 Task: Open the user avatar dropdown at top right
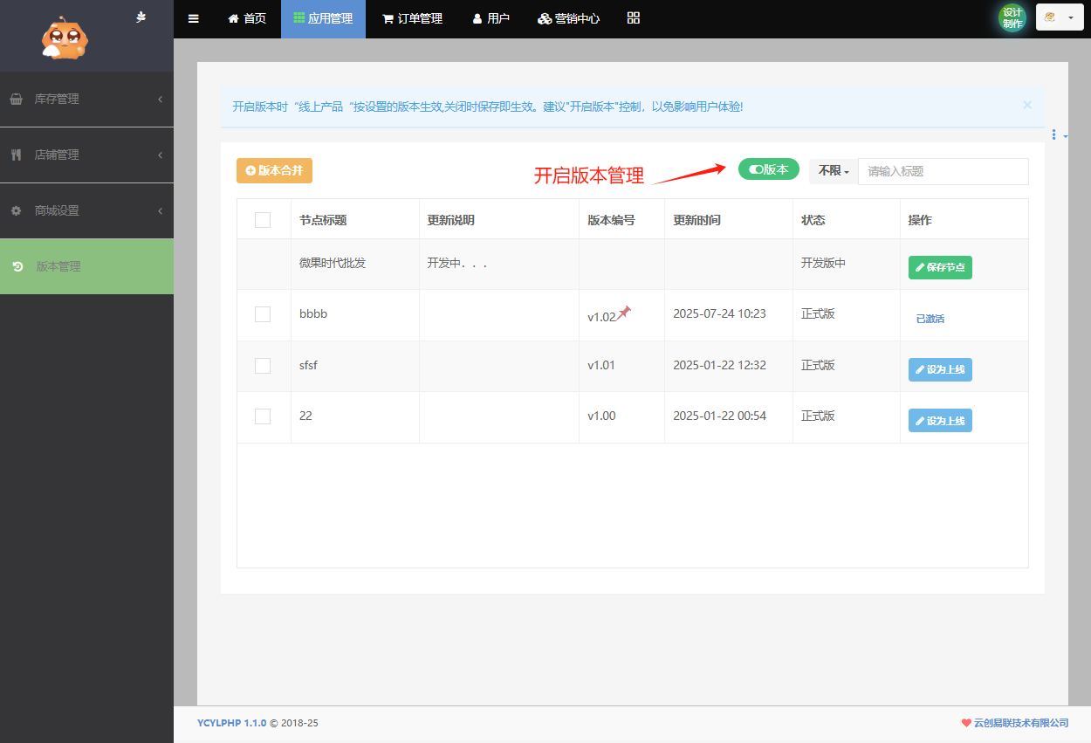click(x=1059, y=18)
